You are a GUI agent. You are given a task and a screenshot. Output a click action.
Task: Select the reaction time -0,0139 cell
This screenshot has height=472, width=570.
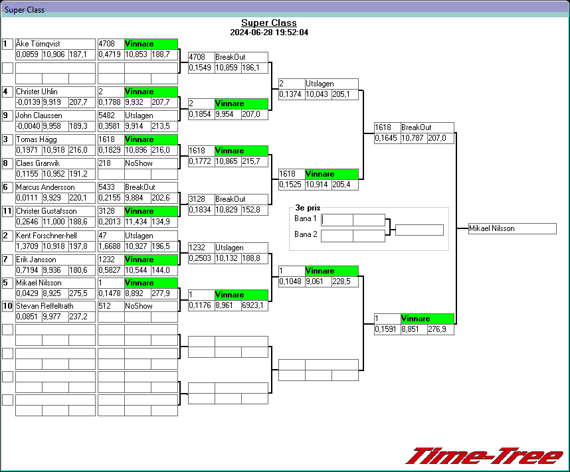[x=29, y=102]
